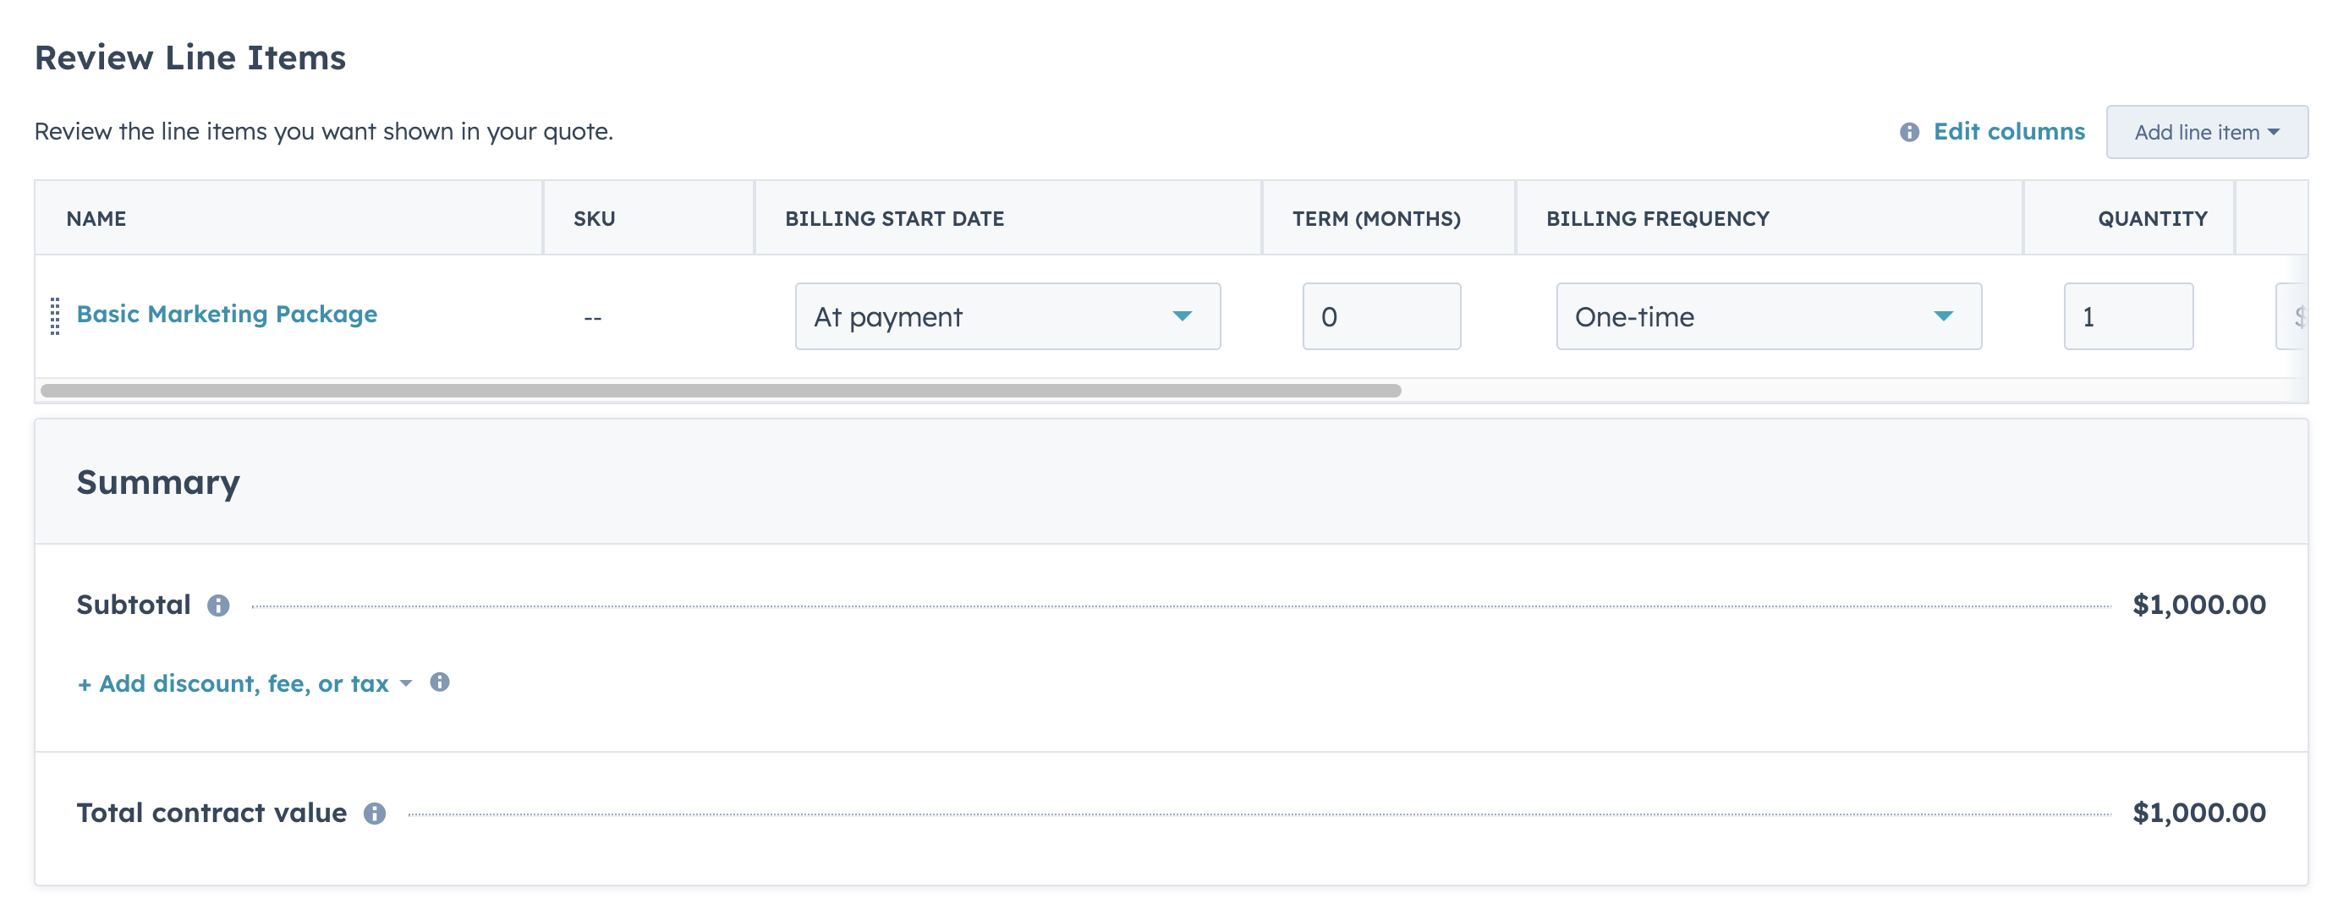Open the Add line item dropdown
The image size is (2338, 910).
tap(2205, 133)
